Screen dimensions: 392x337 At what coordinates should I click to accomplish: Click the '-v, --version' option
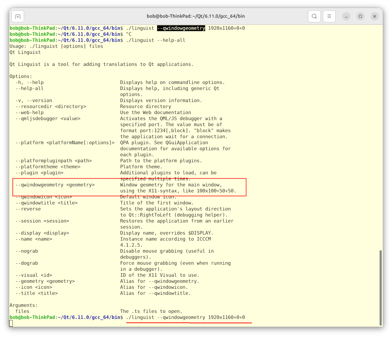pos(34,101)
